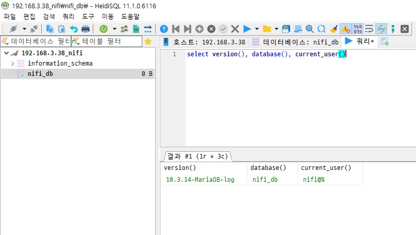Click the 결과 #1 (1r × 3c) result tab

click(197, 156)
